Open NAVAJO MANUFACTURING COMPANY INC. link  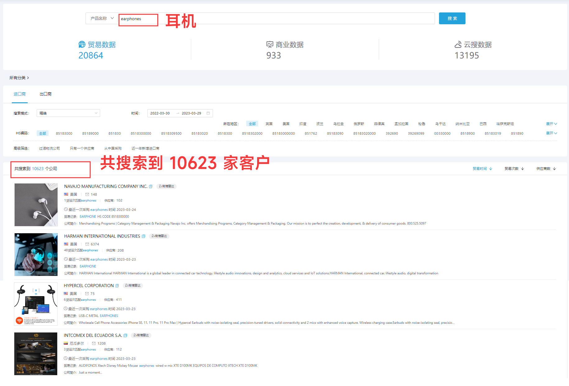tap(106, 186)
